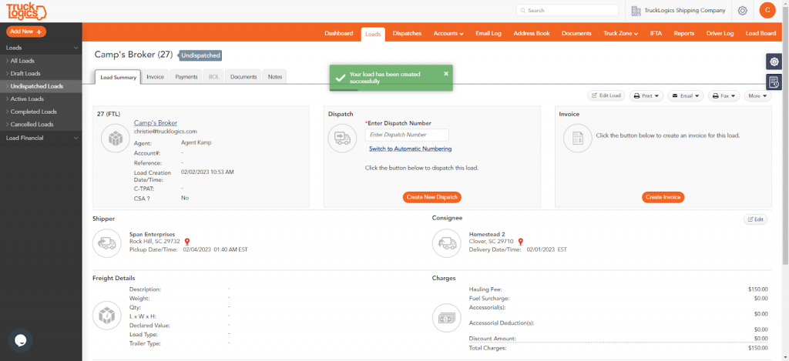Open Cancelled Loads in sidebar
The width and height of the screenshot is (789, 361).
pos(41,124)
